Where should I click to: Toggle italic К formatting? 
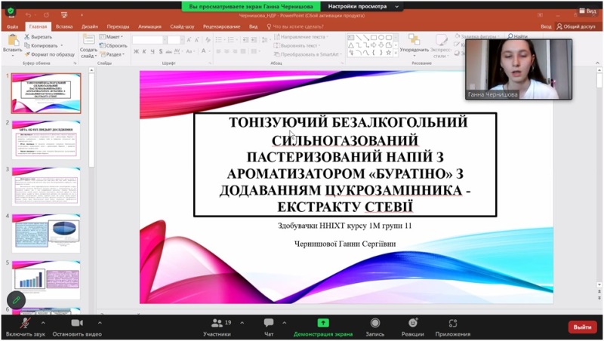(x=144, y=51)
